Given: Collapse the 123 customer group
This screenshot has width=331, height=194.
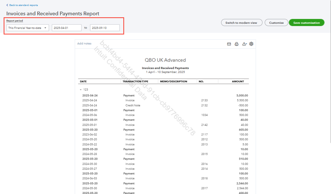Looking at the screenshot, I should tap(81, 90).
